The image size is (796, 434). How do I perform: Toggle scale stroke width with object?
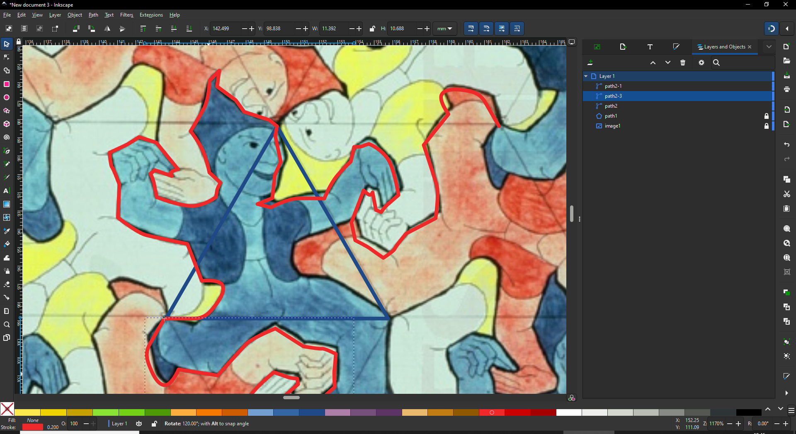[471, 29]
